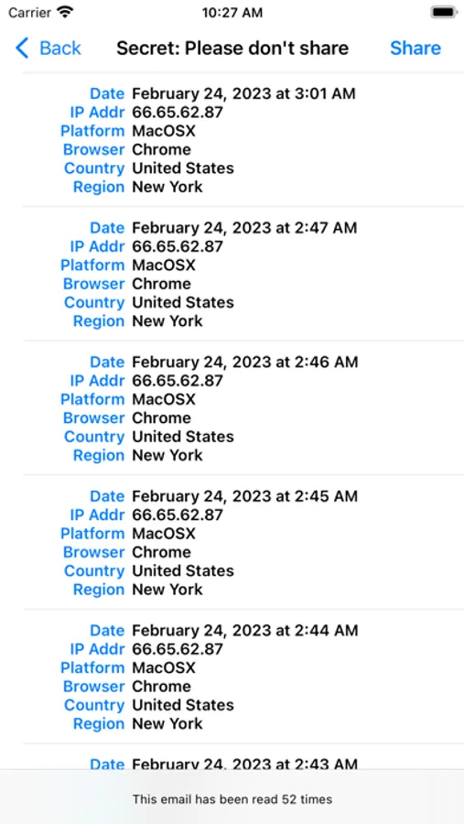
Task: Tap New York region in 2:44 AM entry
Action: tap(167, 723)
